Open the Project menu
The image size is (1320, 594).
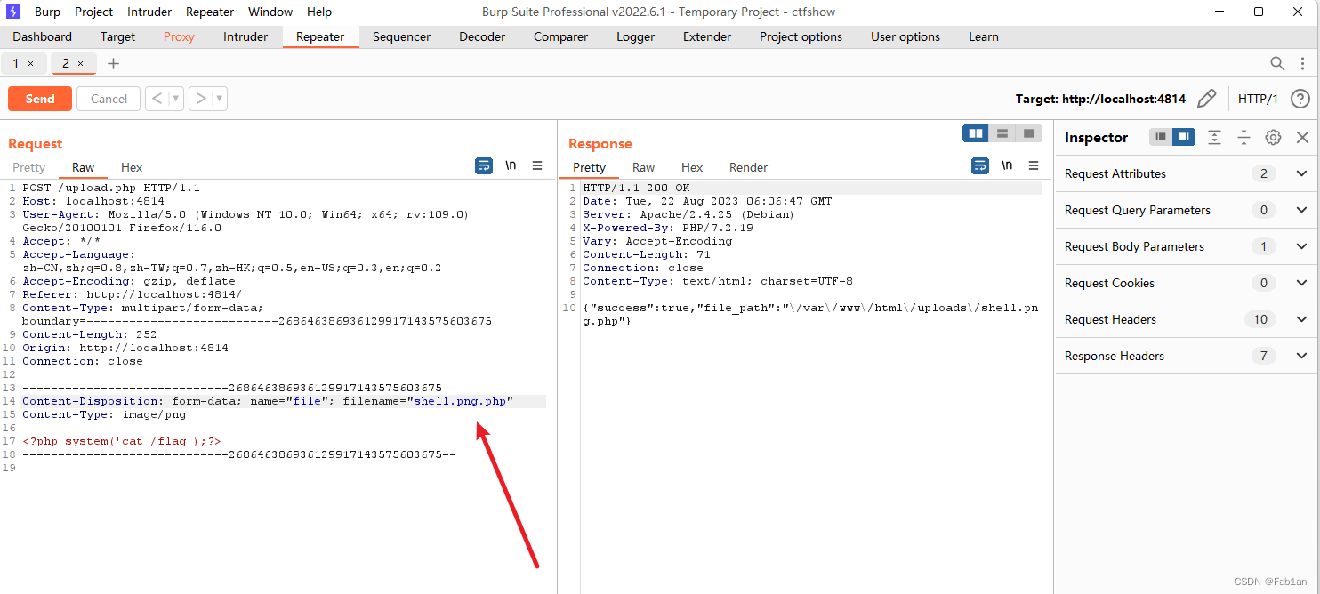(x=93, y=12)
